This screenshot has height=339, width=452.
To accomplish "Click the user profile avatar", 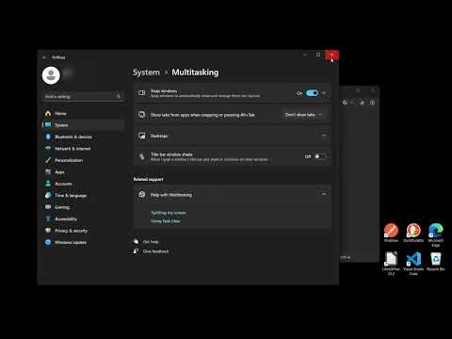I will [51, 75].
